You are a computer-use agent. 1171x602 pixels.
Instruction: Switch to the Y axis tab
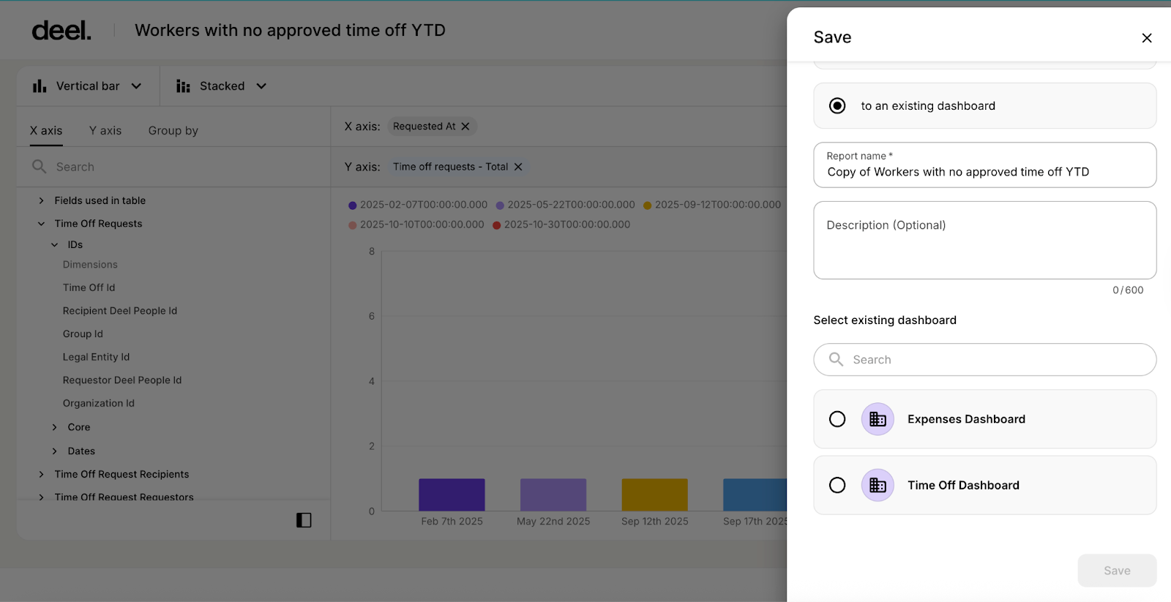(105, 130)
